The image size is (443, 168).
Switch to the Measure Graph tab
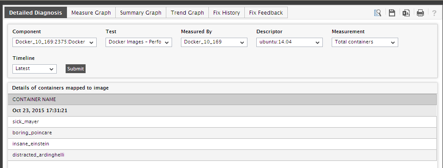coord(91,13)
